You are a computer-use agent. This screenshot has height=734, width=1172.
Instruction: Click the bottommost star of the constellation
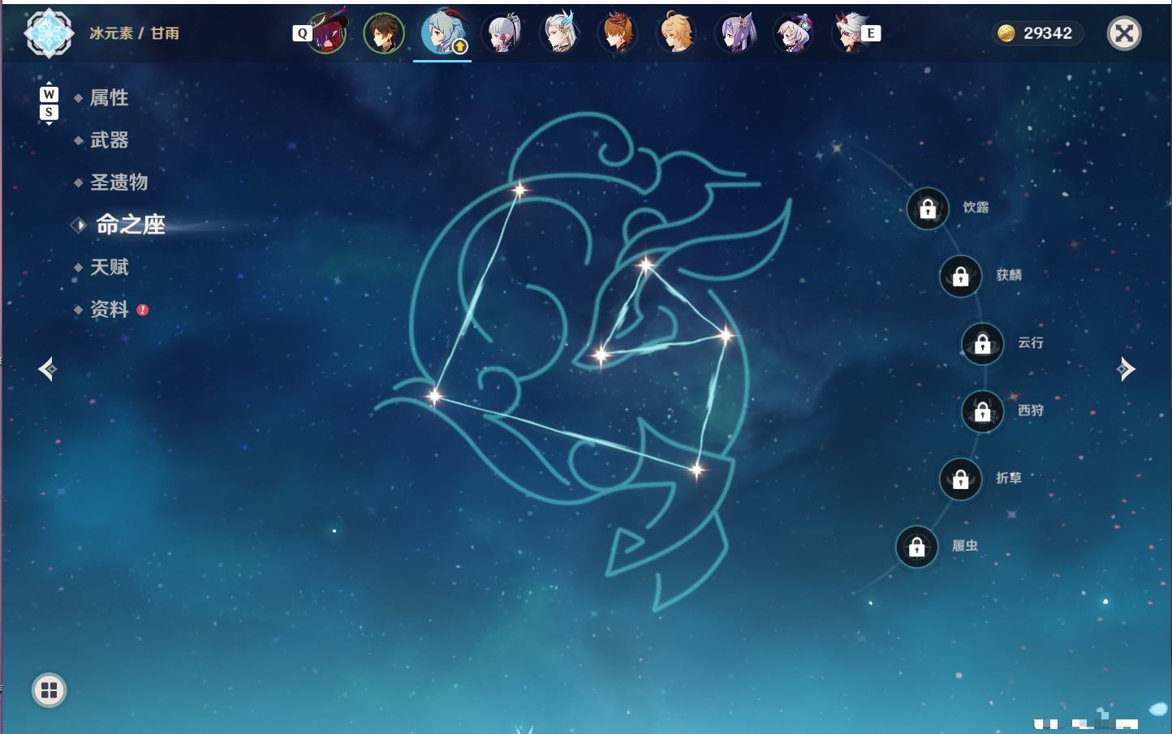pos(696,470)
